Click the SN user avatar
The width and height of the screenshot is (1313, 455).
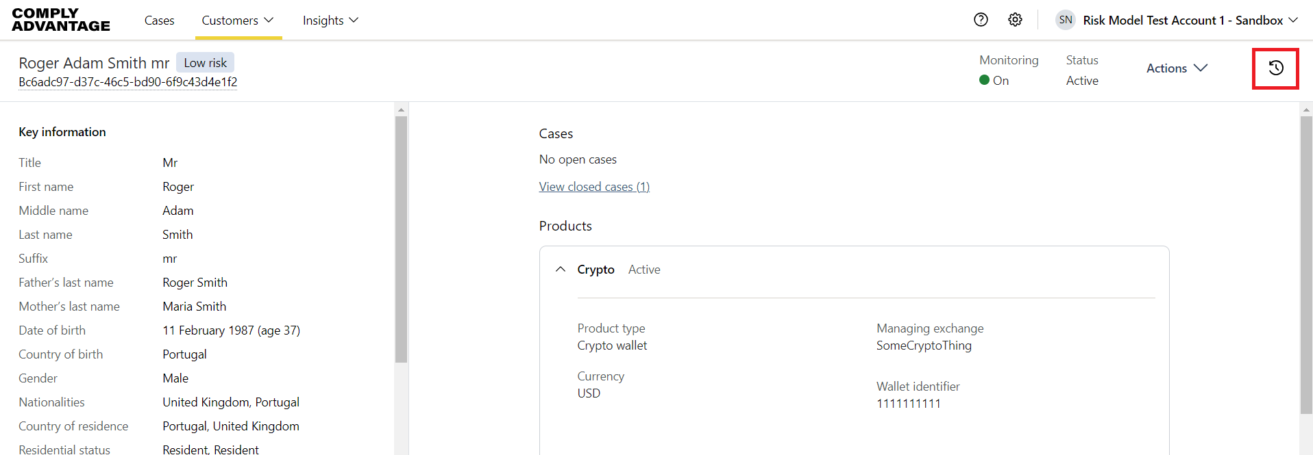[x=1065, y=20]
